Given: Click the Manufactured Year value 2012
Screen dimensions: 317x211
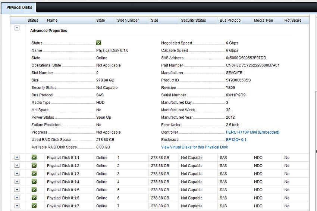Looking at the screenshot, I should point(230,117).
